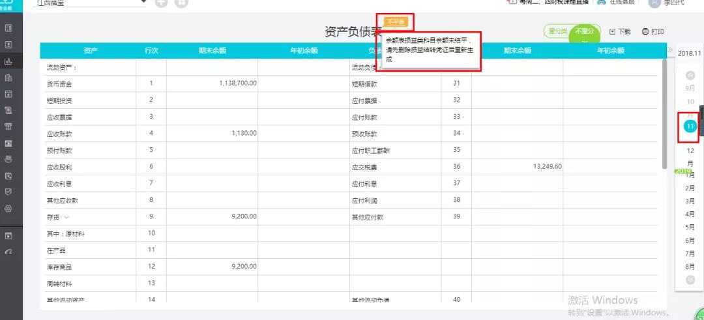Click the orange 不平衡 status badge
The width and height of the screenshot is (704, 320).
[396, 22]
